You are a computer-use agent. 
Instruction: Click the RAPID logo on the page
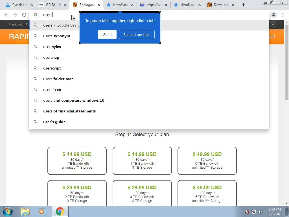pos(19,37)
